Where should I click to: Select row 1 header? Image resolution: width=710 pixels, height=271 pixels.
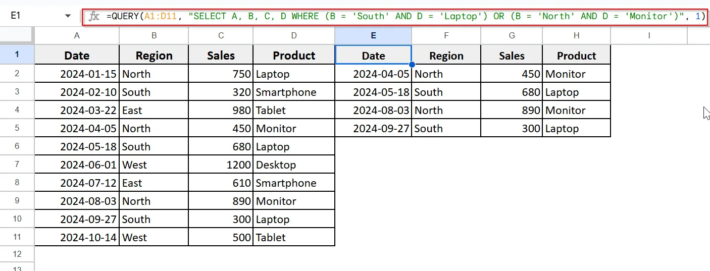coord(17,55)
